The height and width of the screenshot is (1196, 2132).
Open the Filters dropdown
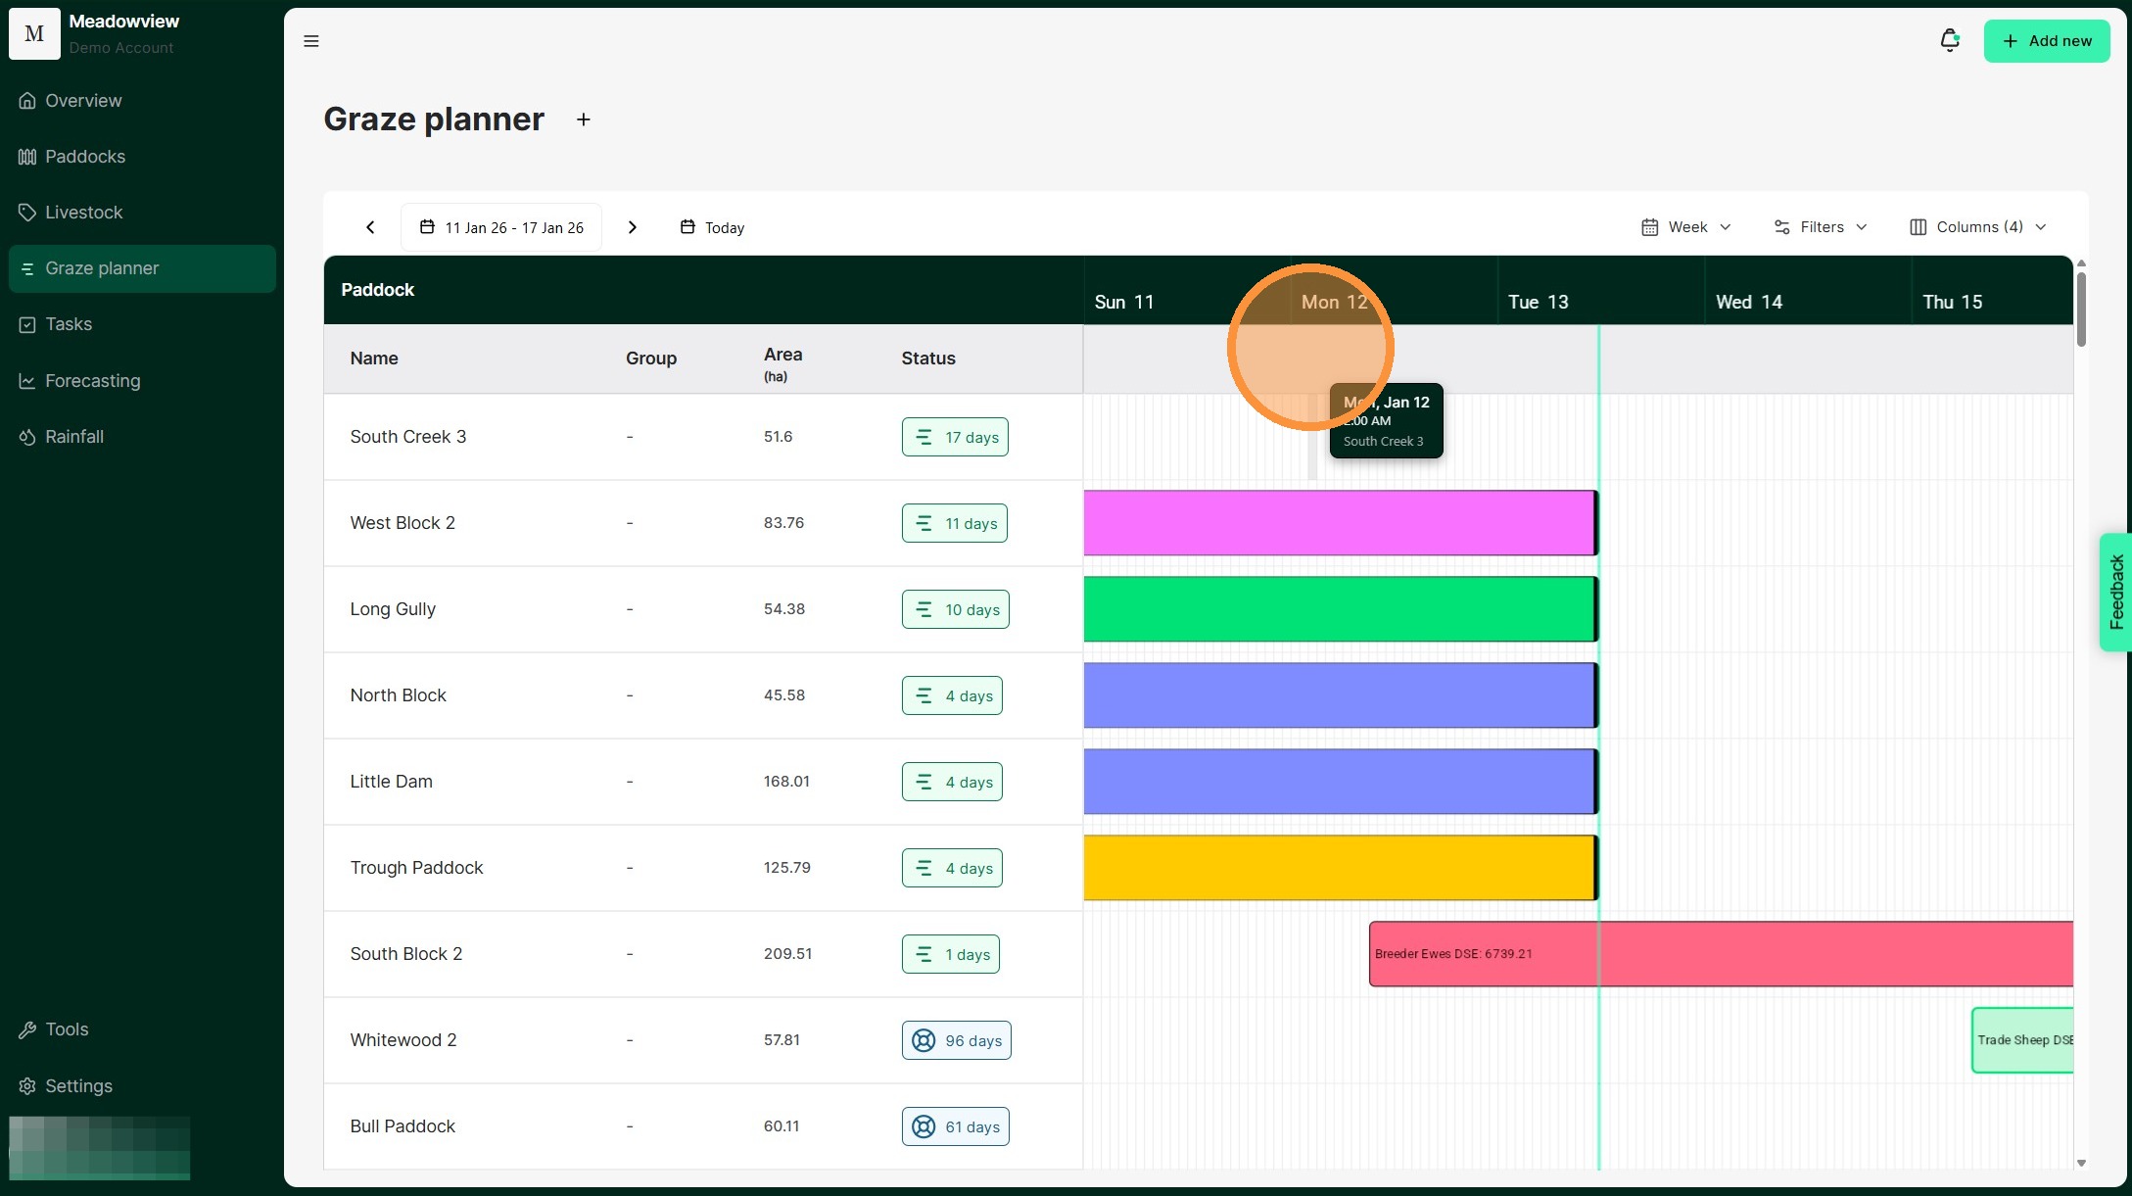(1820, 227)
